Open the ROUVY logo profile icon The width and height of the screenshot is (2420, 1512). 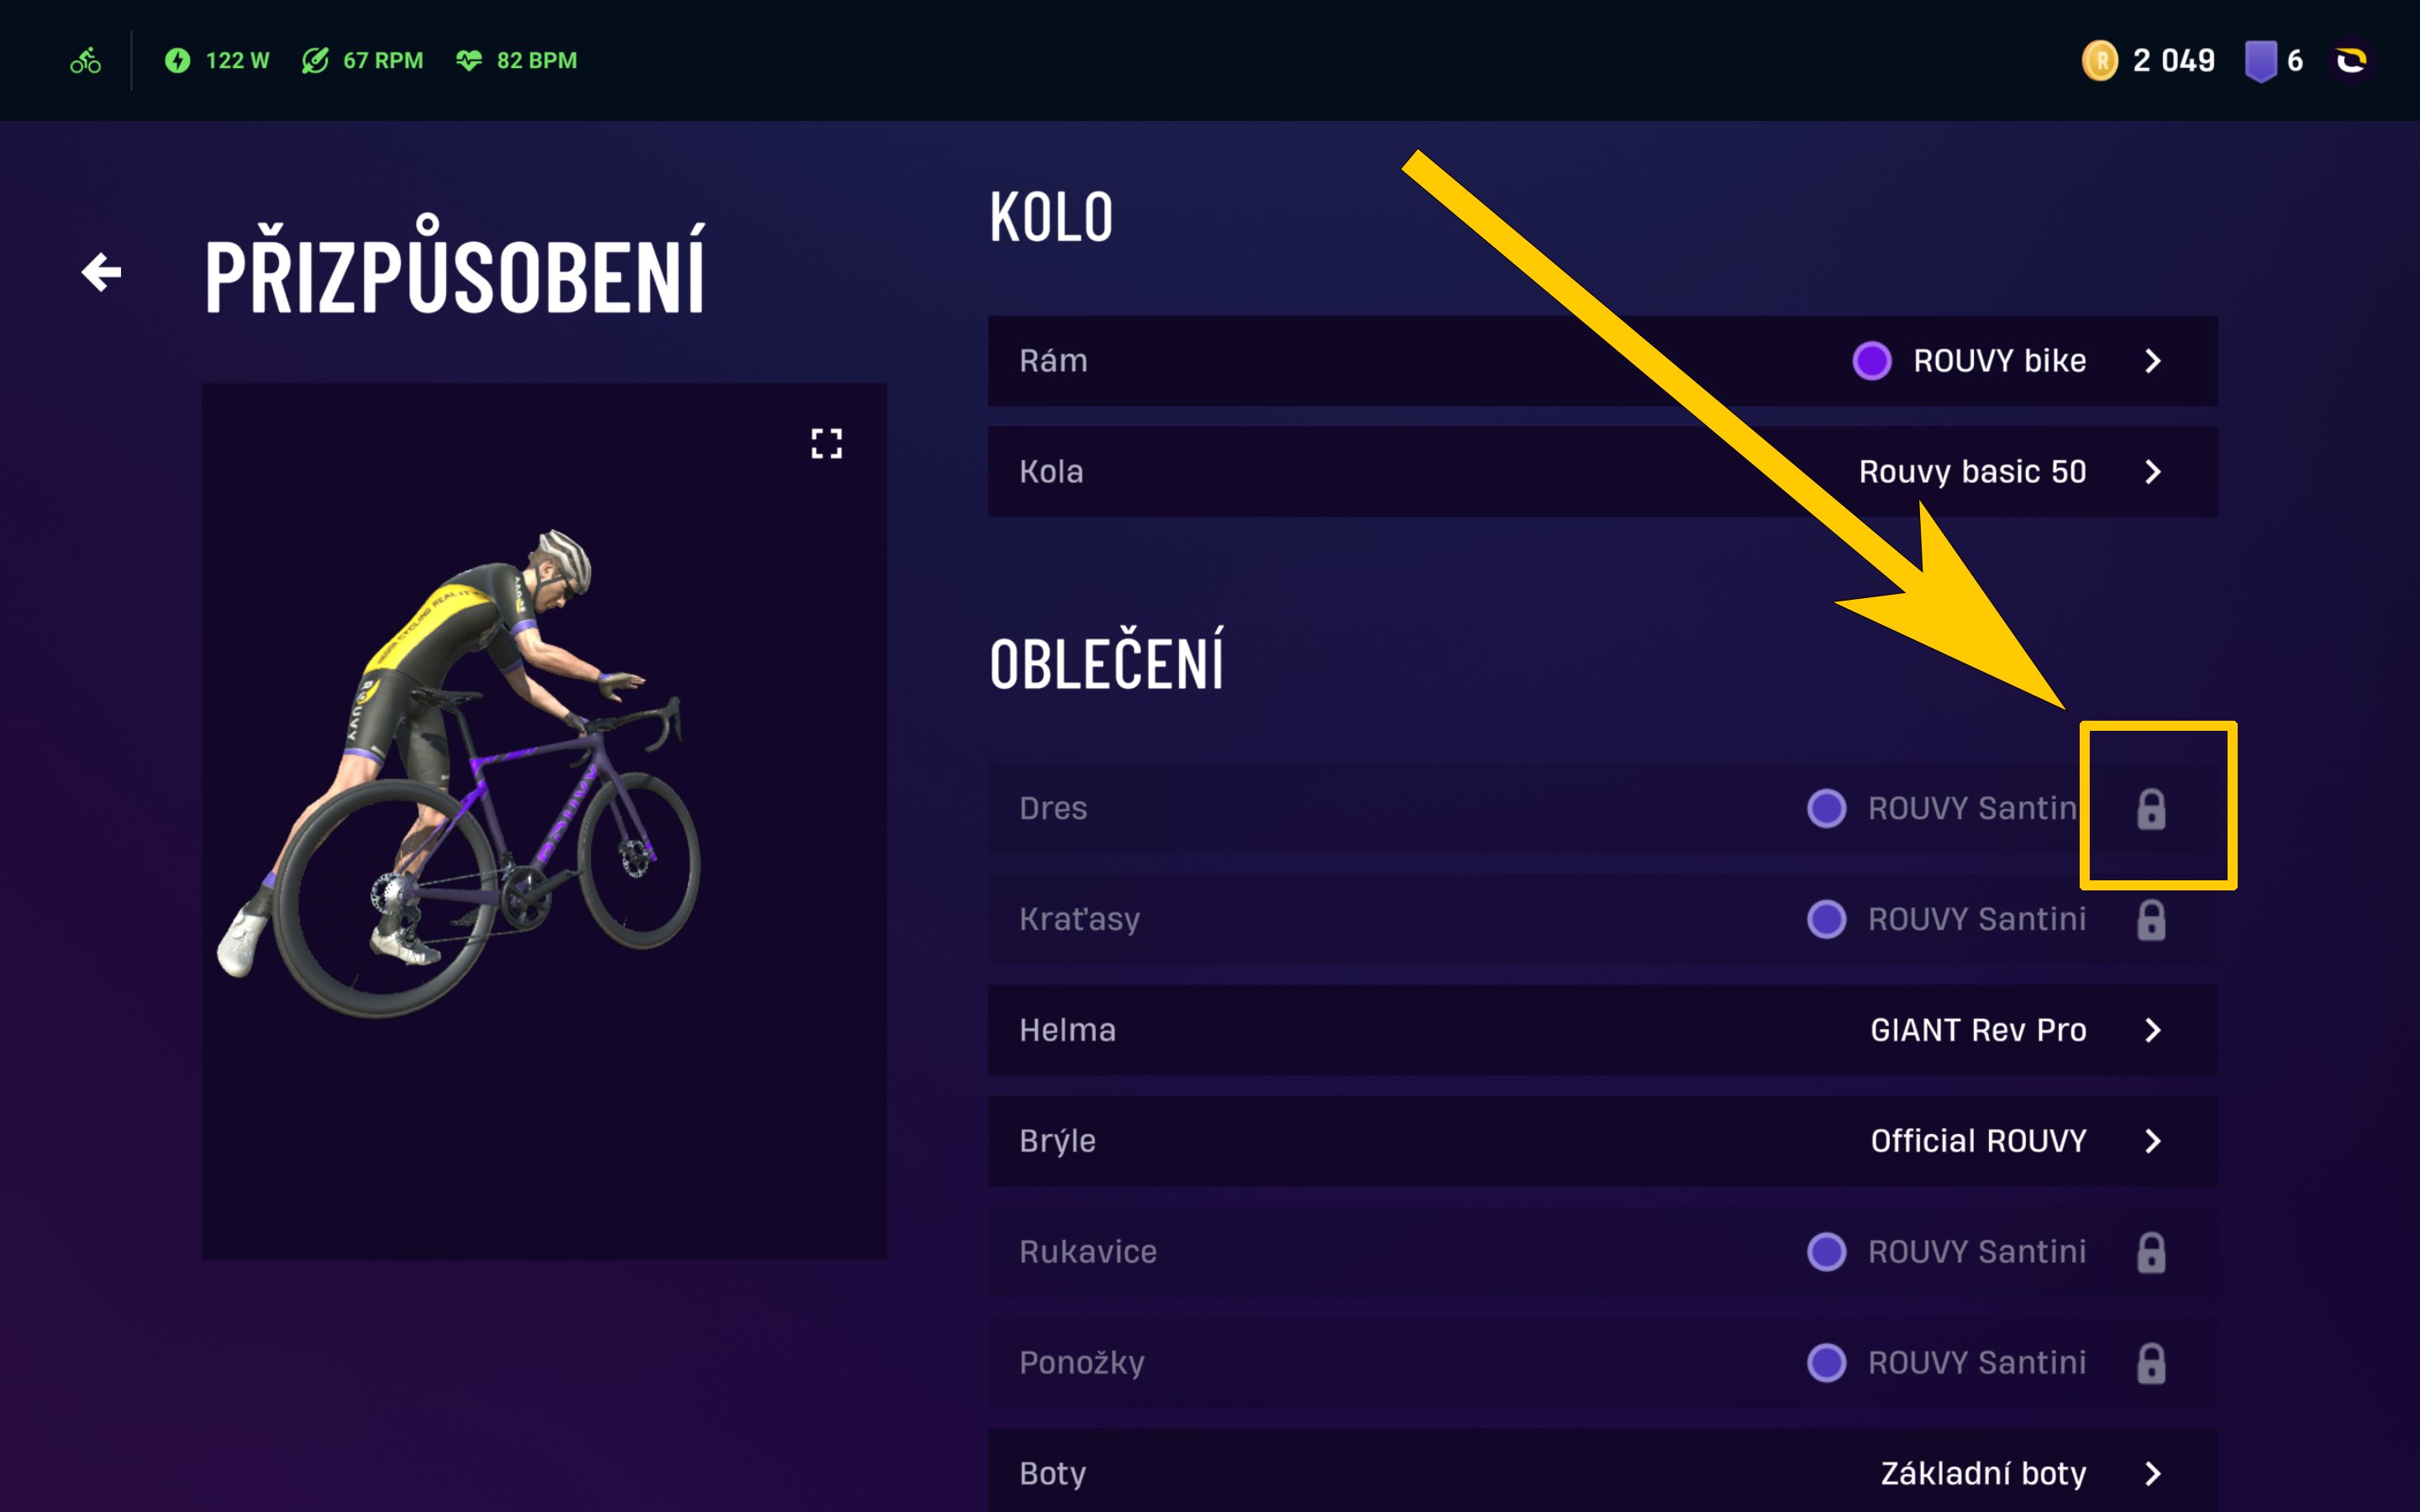click(x=2350, y=61)
